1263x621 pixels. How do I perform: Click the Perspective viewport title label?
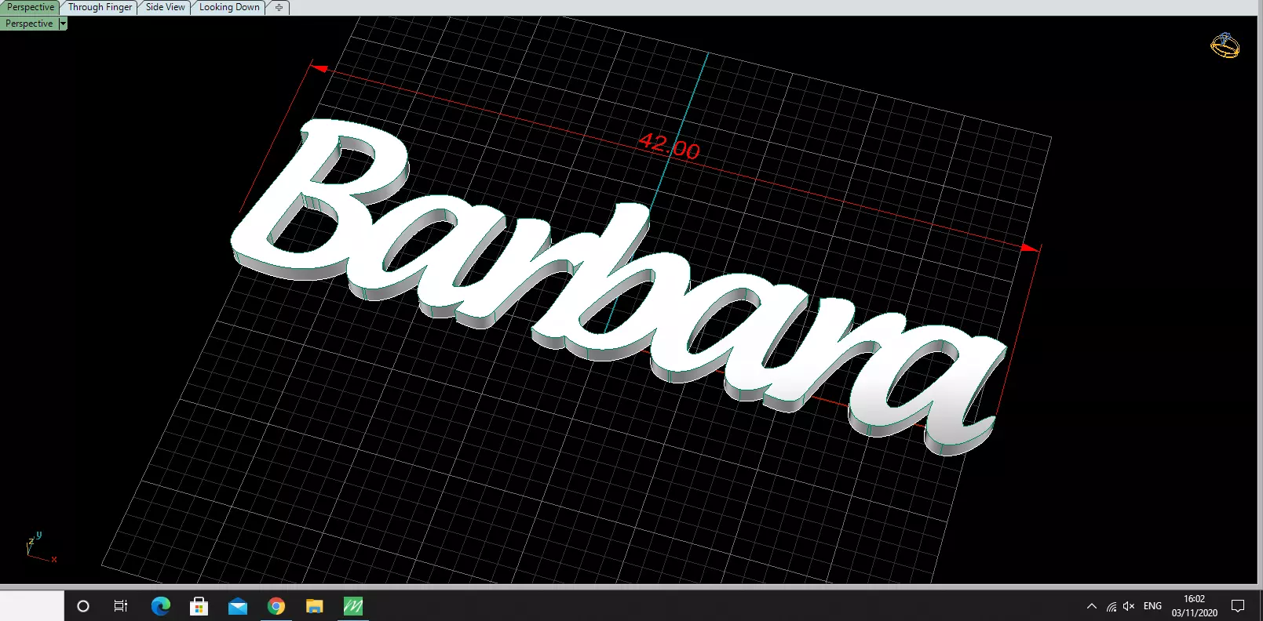tap(29, 24)
